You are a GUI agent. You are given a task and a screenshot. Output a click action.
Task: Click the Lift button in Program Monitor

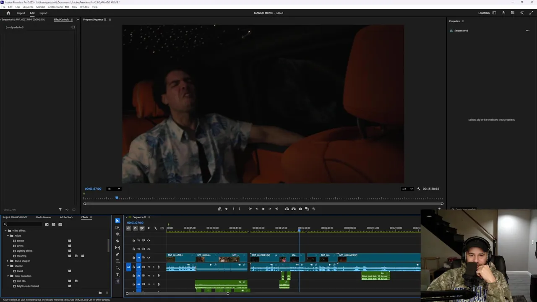click(x=287, y=209)
